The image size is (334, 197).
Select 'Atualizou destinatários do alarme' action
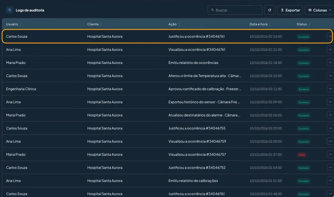(x=204, y=115)
